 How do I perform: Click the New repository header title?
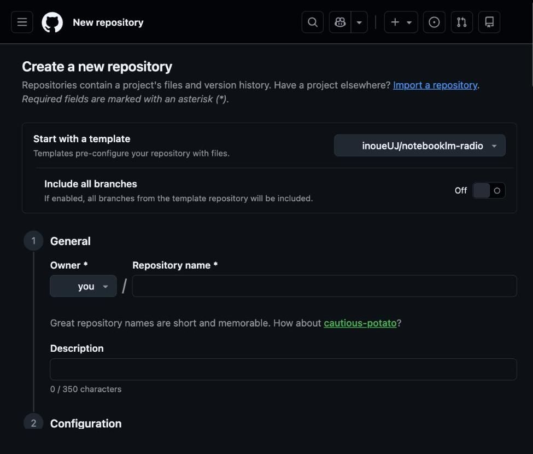tap(108, 22)
